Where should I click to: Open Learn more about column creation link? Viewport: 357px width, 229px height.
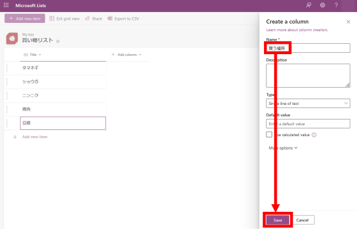297,30
